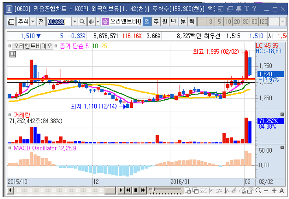Click the dotted chart range icon
This screenshot has height=199, width=289.
tap(203, 191)
